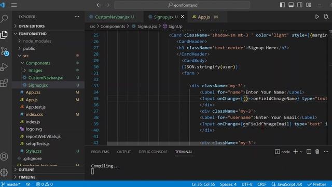Screen dimensions: 332x187
Task: Split the terminal panel
Action: pos(309,152)
